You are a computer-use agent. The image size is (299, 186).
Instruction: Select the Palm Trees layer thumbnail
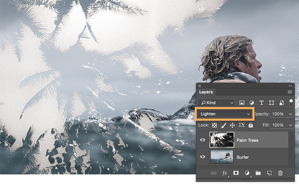coord(222,140)
